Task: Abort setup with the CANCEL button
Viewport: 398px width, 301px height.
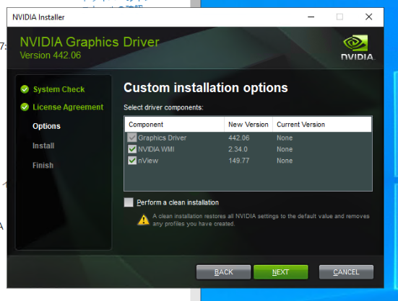Action: (346, 272)
